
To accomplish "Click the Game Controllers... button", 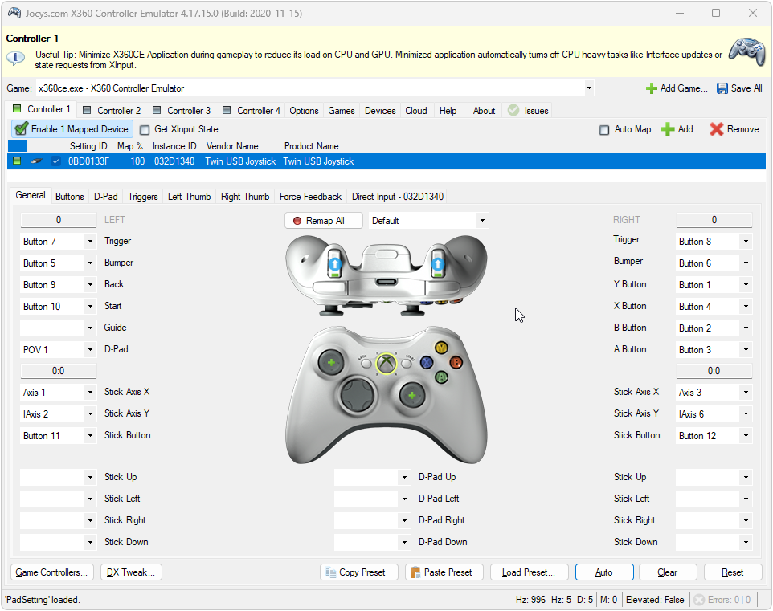I will tap(51, 572).
